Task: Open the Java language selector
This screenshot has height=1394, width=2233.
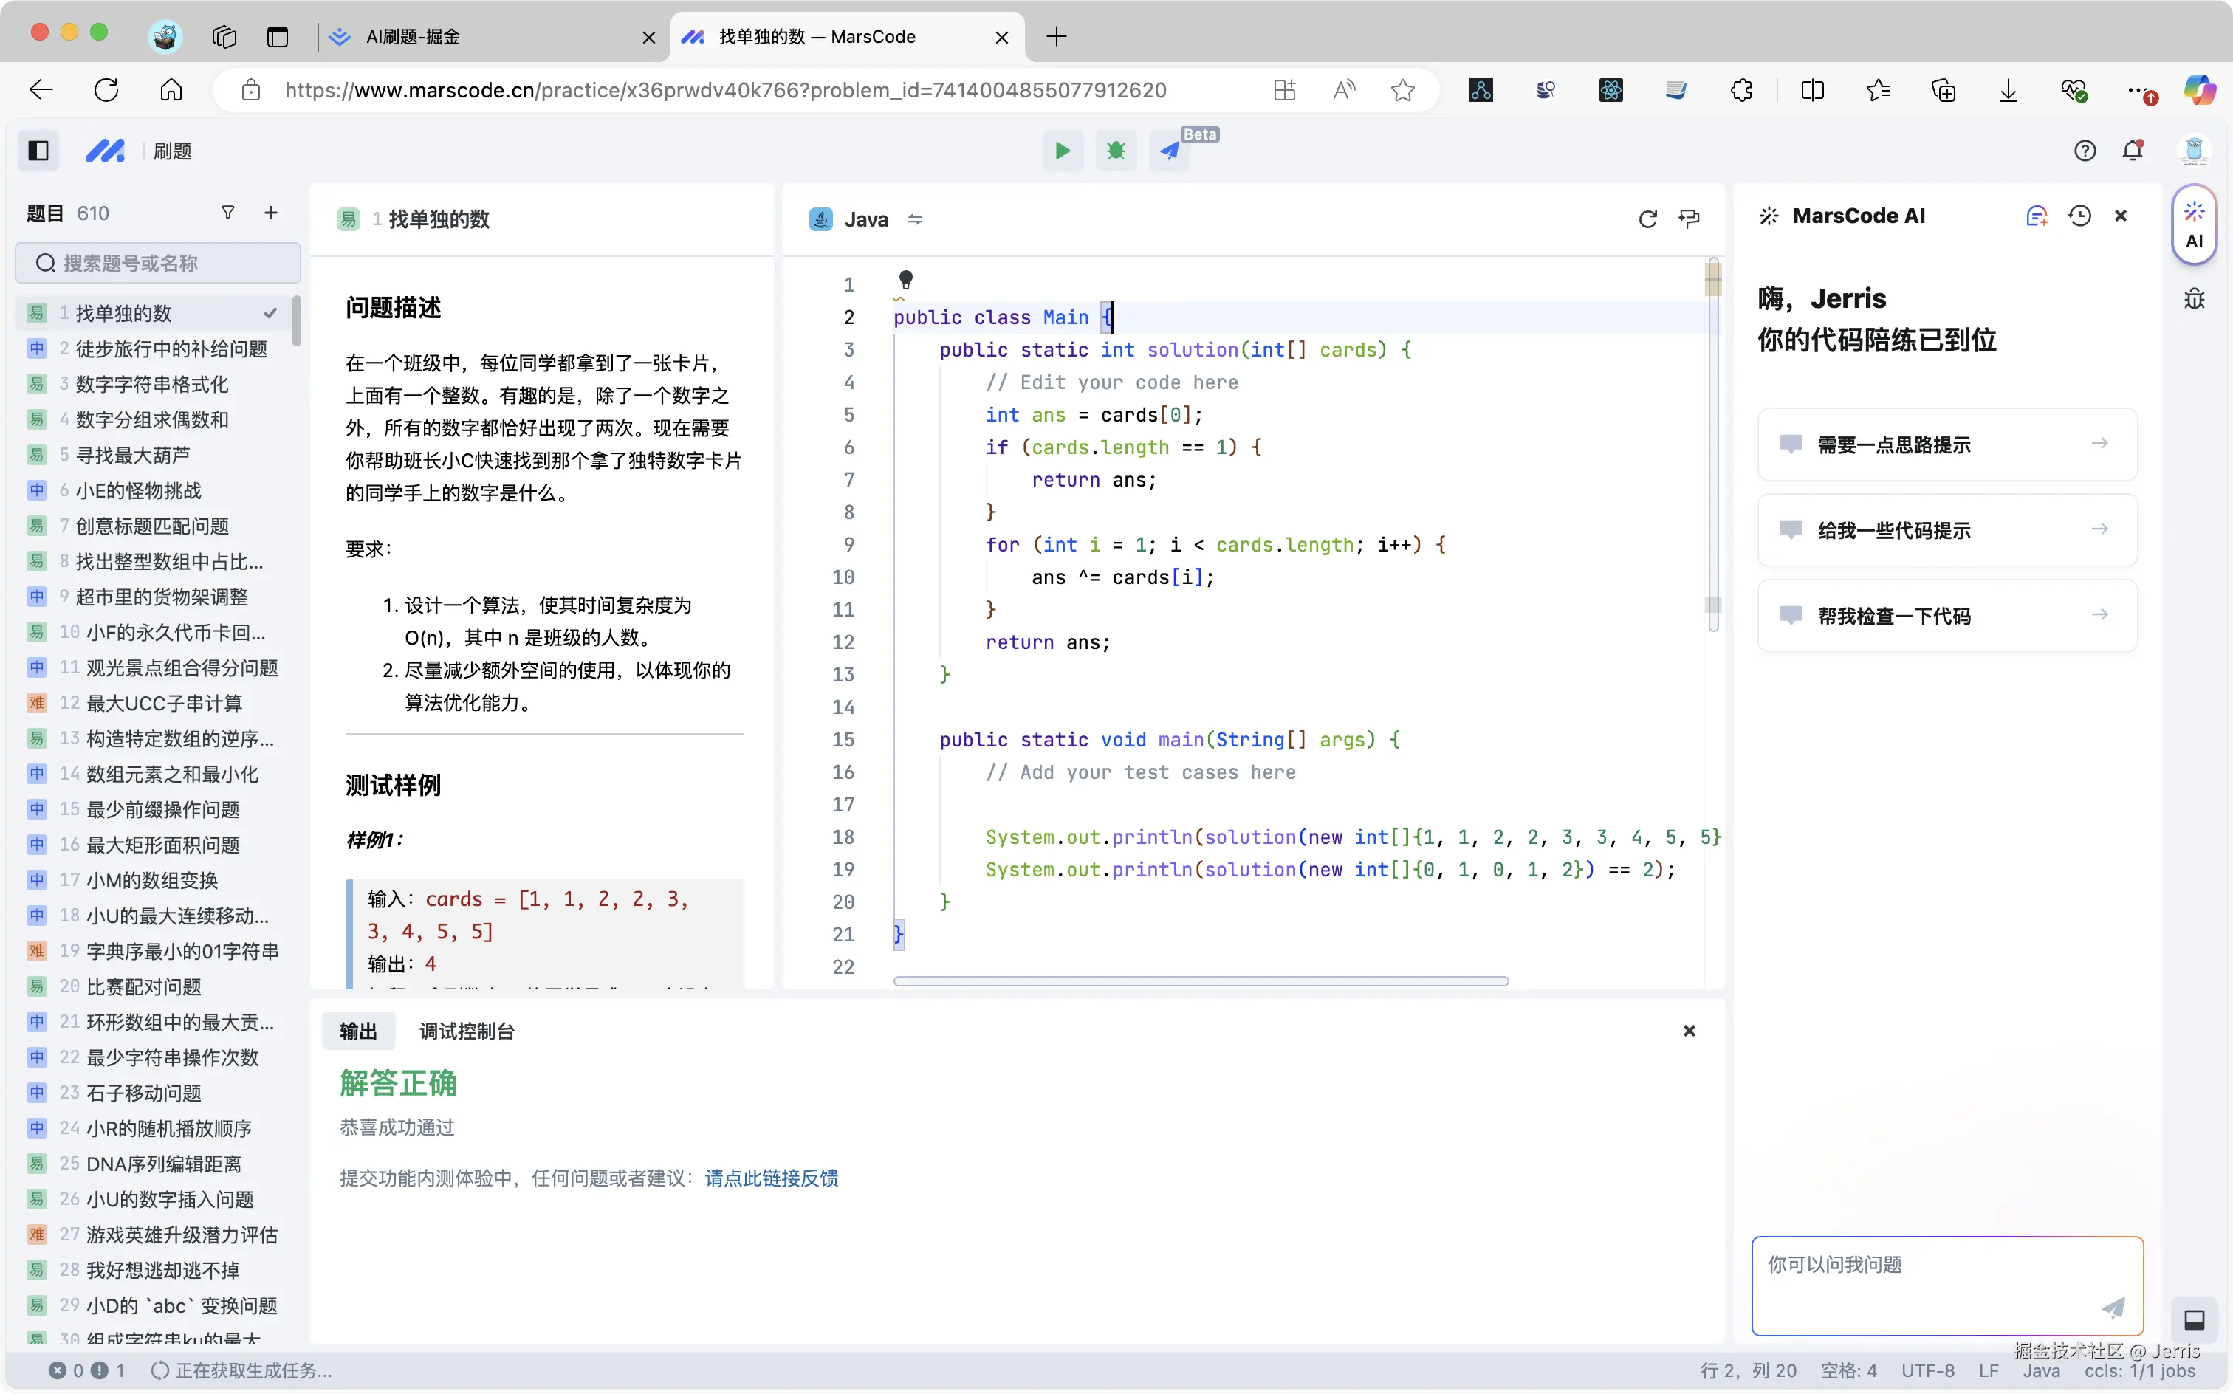Action: click(x=867, y=219)
